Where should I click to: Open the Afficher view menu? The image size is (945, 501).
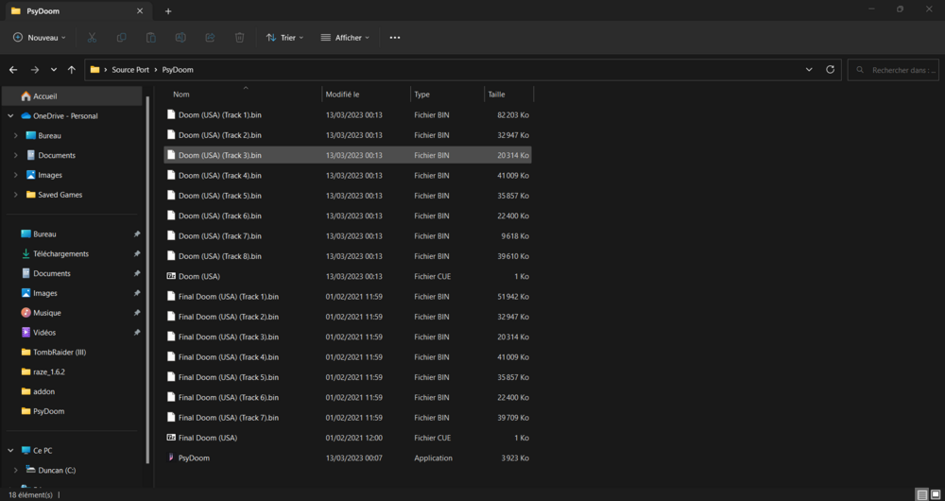tap(345, 38)
